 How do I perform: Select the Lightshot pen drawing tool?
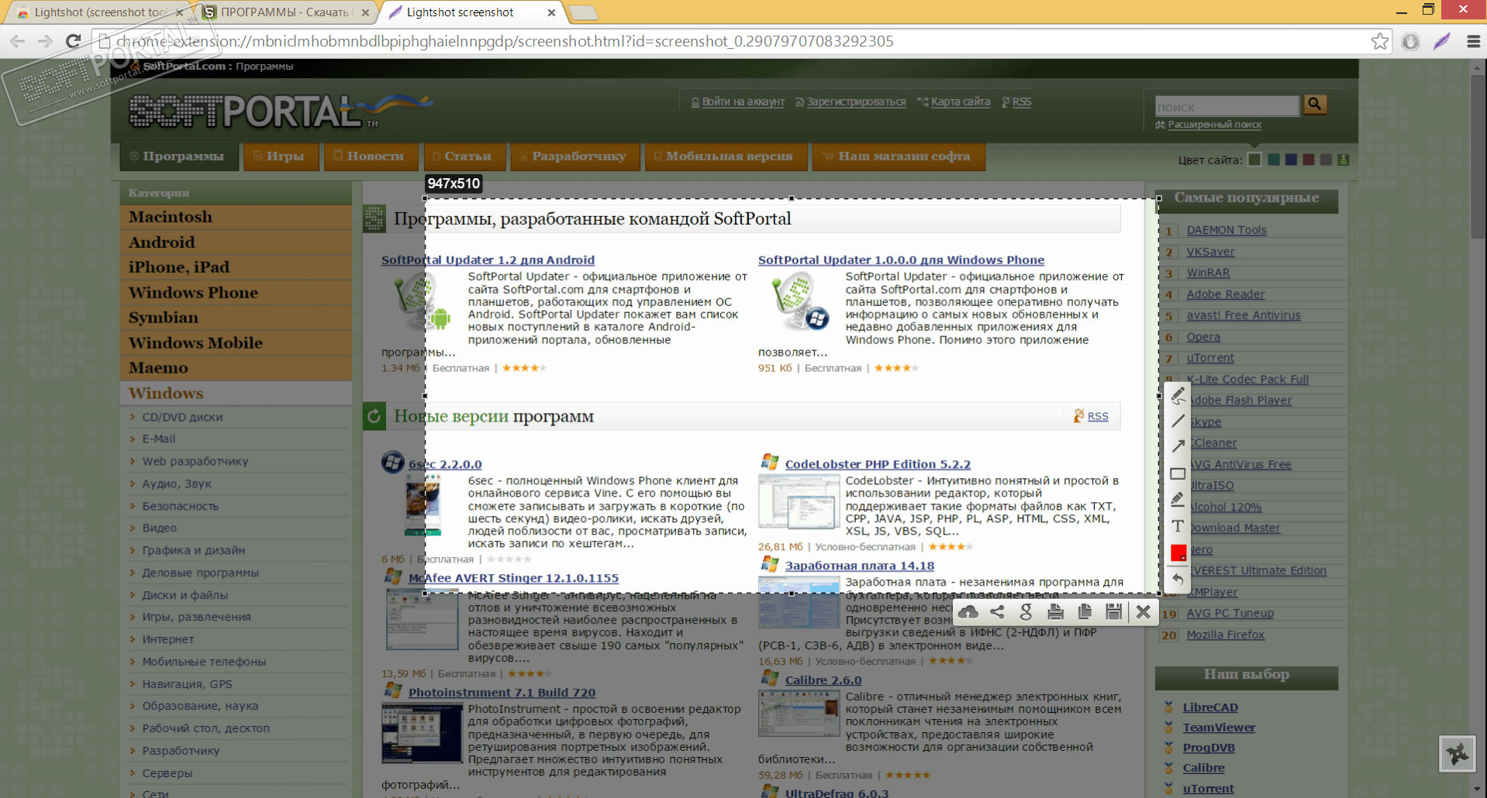click(x=1178, y=395)
